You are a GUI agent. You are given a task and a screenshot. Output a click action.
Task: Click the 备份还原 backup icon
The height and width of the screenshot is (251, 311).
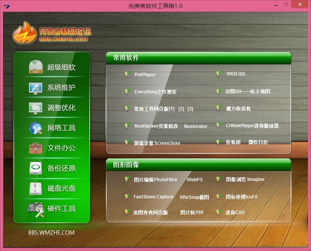click(35, 168)
